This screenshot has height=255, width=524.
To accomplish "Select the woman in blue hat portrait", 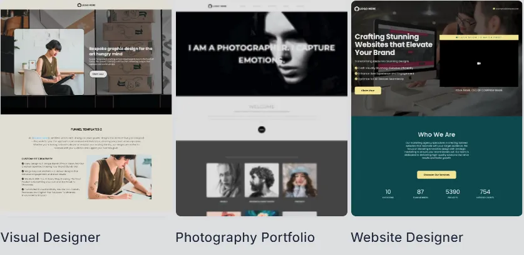I will pyautogui.click(x=300, y=180).
